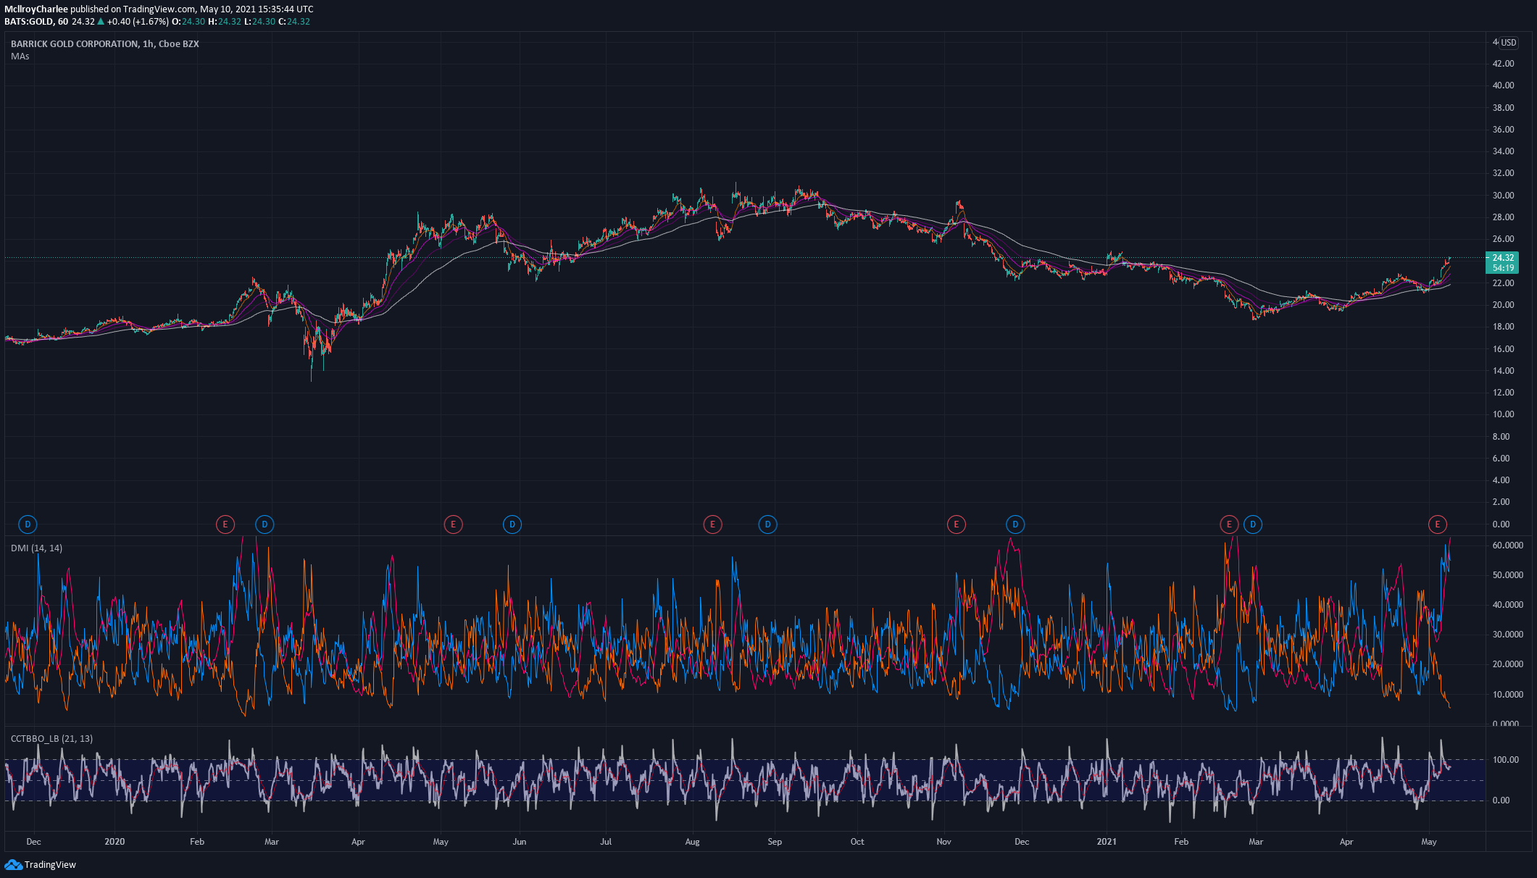Click the TradingView wordmark text
Image resolution: width=1537 pixels, height=878 pixels.
(50, 865)
